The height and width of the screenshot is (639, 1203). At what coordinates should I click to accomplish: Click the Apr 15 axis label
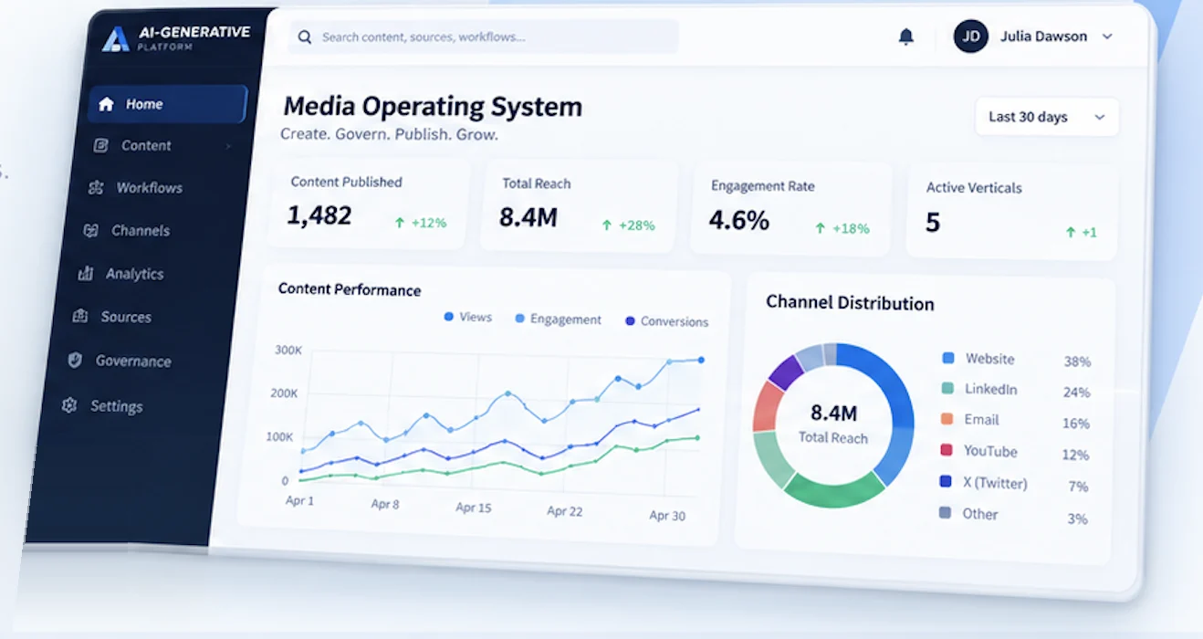(x=473, y=508)
